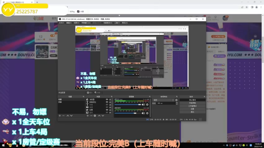Decrease the 300 ms transition duration
Viewport: 264px width, 148px height.
coord(177,104)
